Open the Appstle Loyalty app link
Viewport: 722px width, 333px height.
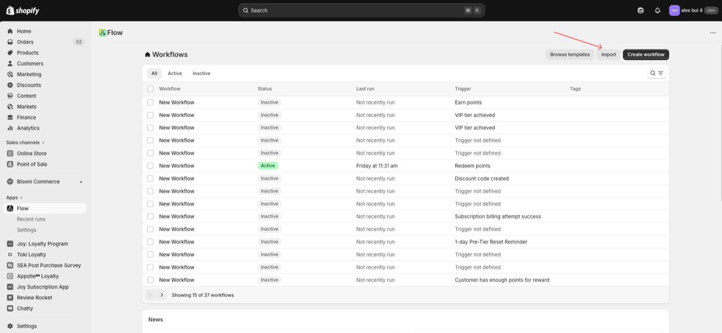click(x=38, y=276)
